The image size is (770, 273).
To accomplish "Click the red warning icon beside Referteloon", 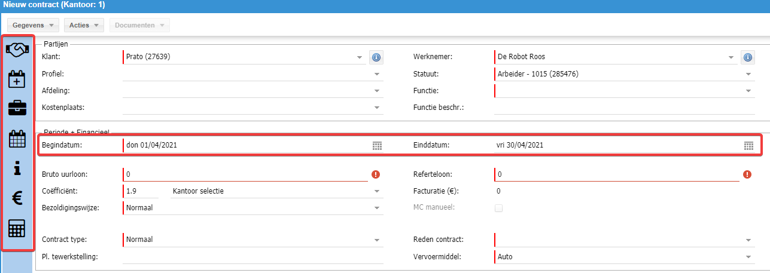I will (747, 174).
